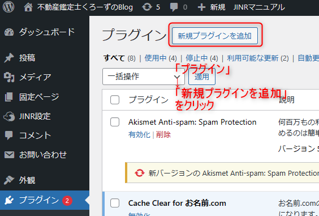Filter plugins by すべて (8)
The height and width of the screenshot is (216, 319).
(119, 58)
